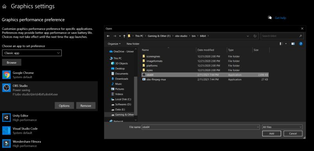Click the File name input field
The width and height of the screenshot is (314, 151).
point(201,127)
